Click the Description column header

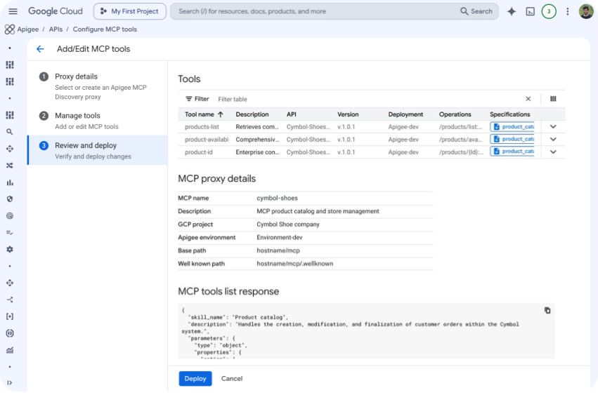click(252, 114)
